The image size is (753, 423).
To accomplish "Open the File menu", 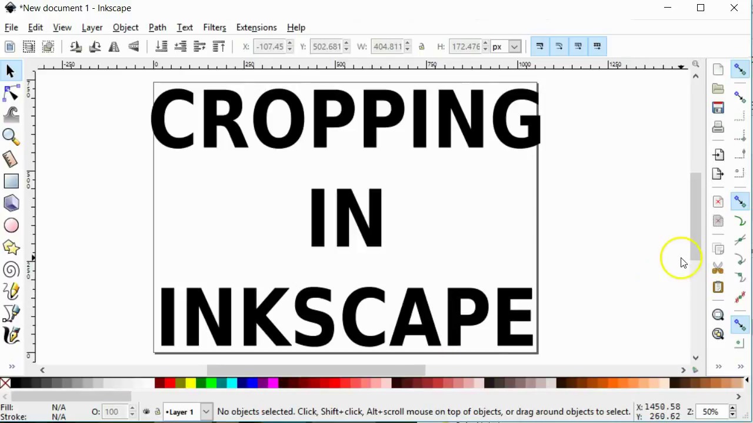I will pos(11,28).
